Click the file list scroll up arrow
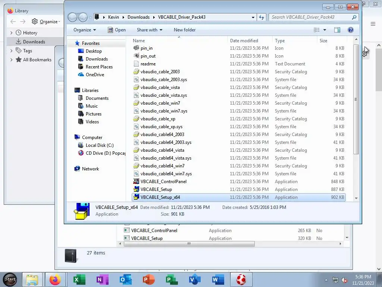 (x=356, y=39)
